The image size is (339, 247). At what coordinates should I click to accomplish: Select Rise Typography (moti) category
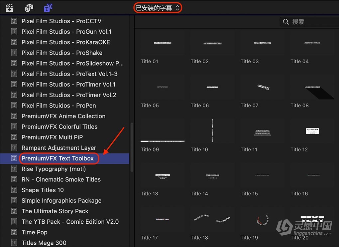click(x=65, y=169)
